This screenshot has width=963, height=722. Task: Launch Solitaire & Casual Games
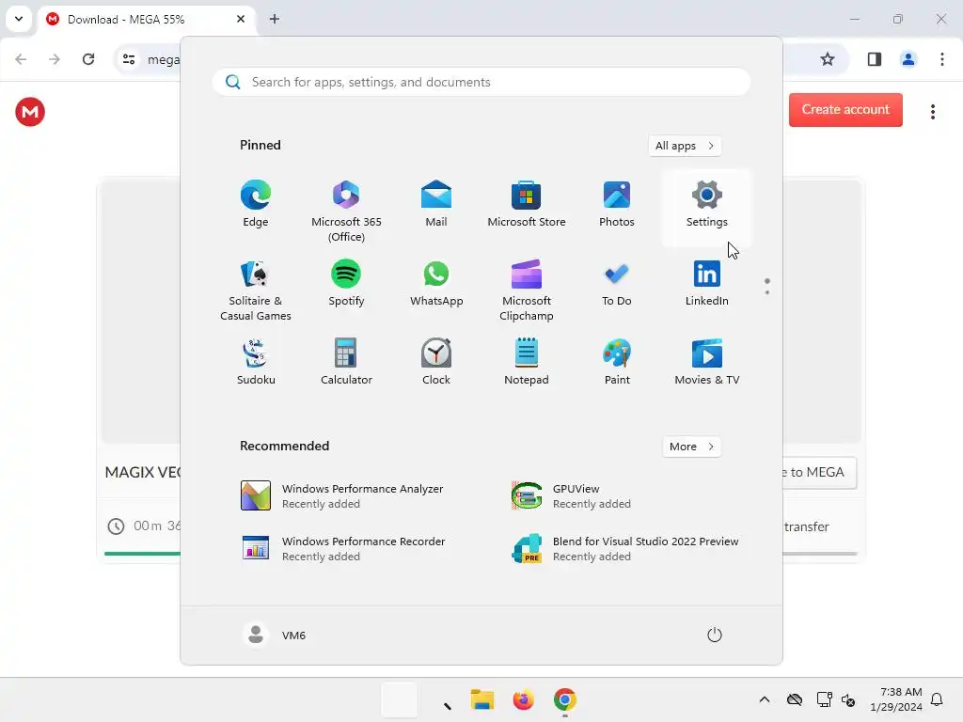[256, 290]
